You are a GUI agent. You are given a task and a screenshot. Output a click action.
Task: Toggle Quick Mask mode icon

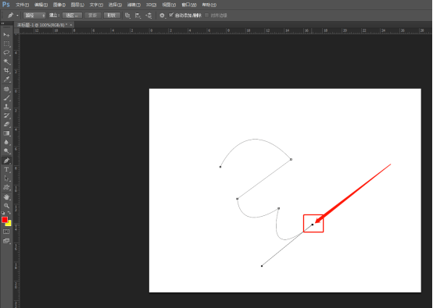click(6, 232)
